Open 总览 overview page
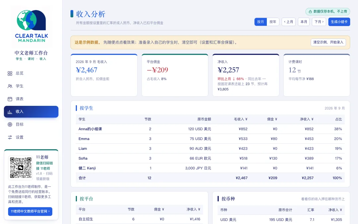Viewport: 358px width, 224px height. 31,73
